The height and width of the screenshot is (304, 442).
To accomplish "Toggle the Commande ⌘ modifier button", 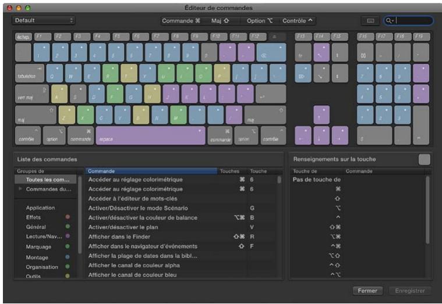I will pos(181,21).
